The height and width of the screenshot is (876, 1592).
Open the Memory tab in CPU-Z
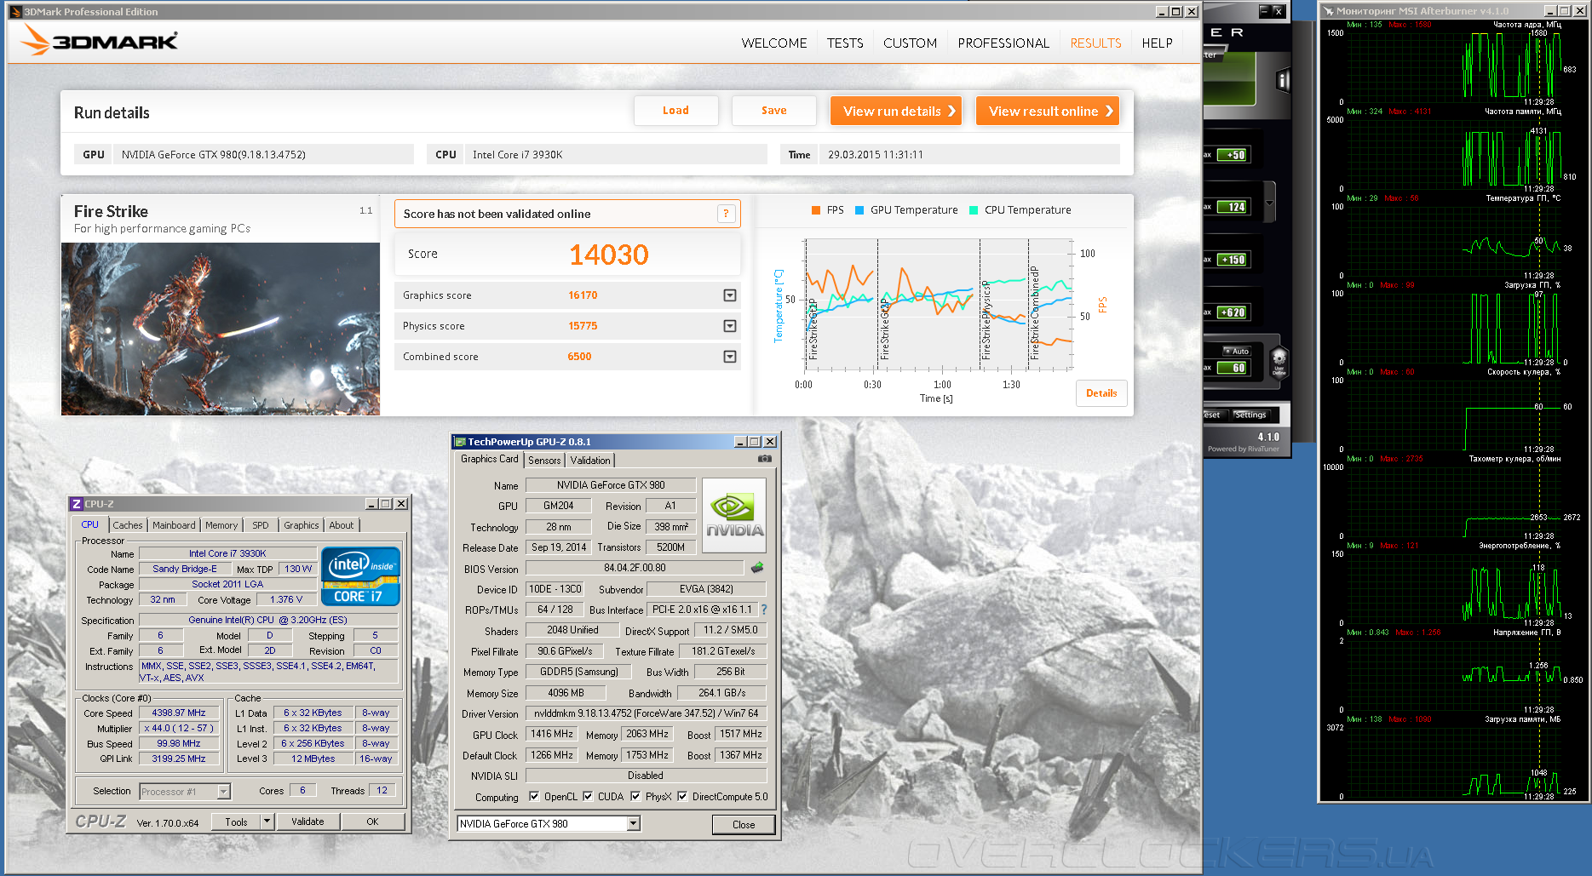tap(221, 525)
